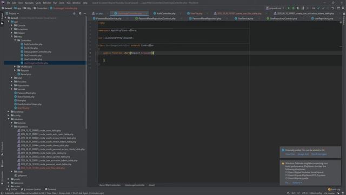Click the IDE layout window icon near search
Viewport: 346px width, 195px height.
(338, 8)
